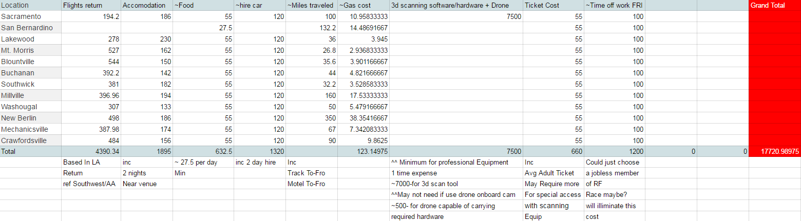801x221 pixels.
Task: Click the Blountville location cell
Action: pyautogui.click(x=31, y=62)
